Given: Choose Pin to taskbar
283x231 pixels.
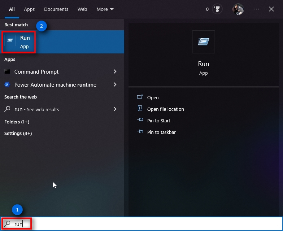Looking at the screenshot, I should point(161,132).
